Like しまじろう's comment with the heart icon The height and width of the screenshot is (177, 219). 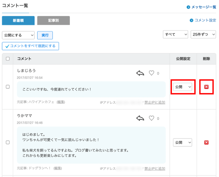(x=151, y=73)
